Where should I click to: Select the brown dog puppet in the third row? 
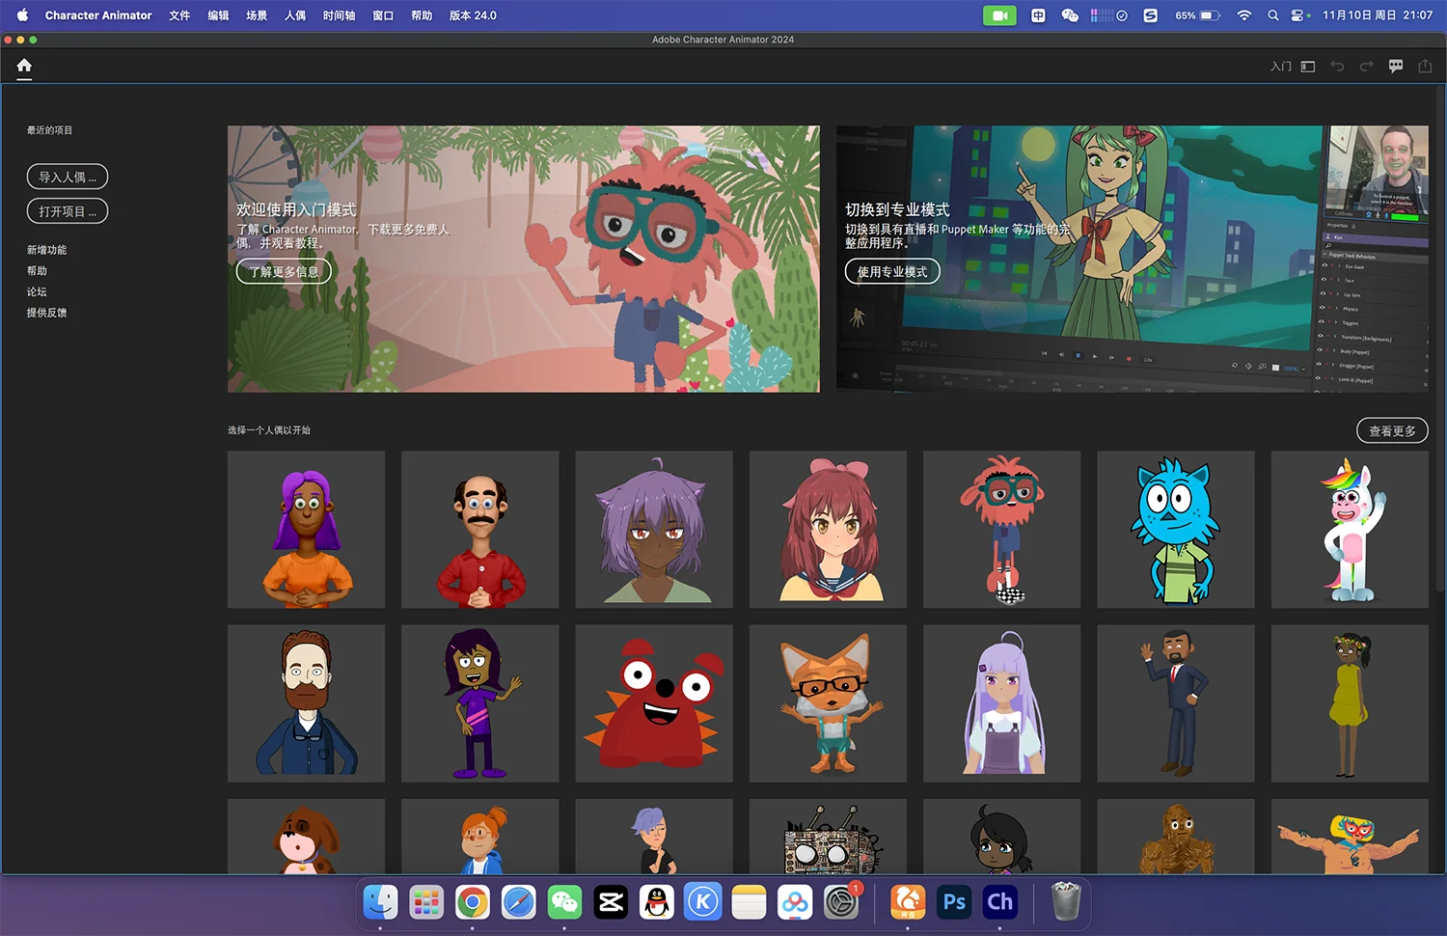pyautogui.click(x=306, y=837)
